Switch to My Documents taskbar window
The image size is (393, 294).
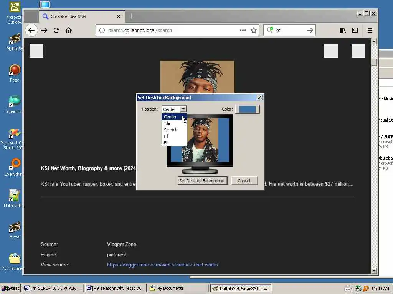(178, 288)
